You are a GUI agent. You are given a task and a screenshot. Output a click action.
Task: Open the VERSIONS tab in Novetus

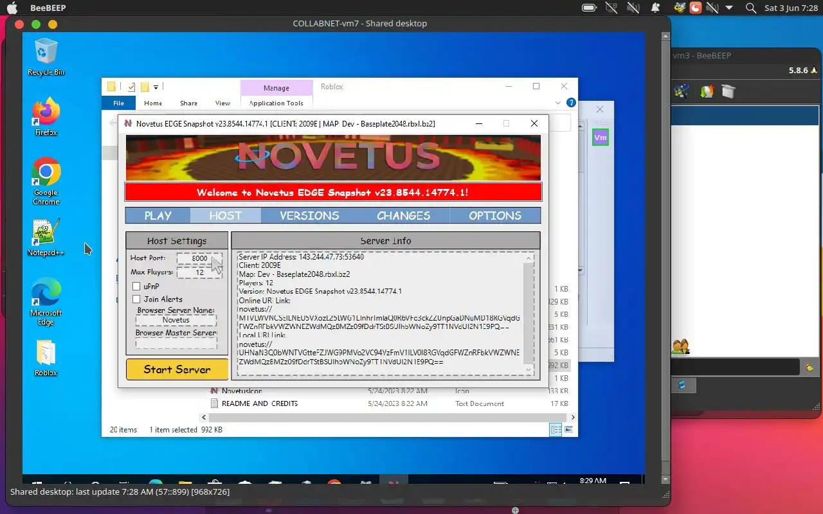[309, 215]
